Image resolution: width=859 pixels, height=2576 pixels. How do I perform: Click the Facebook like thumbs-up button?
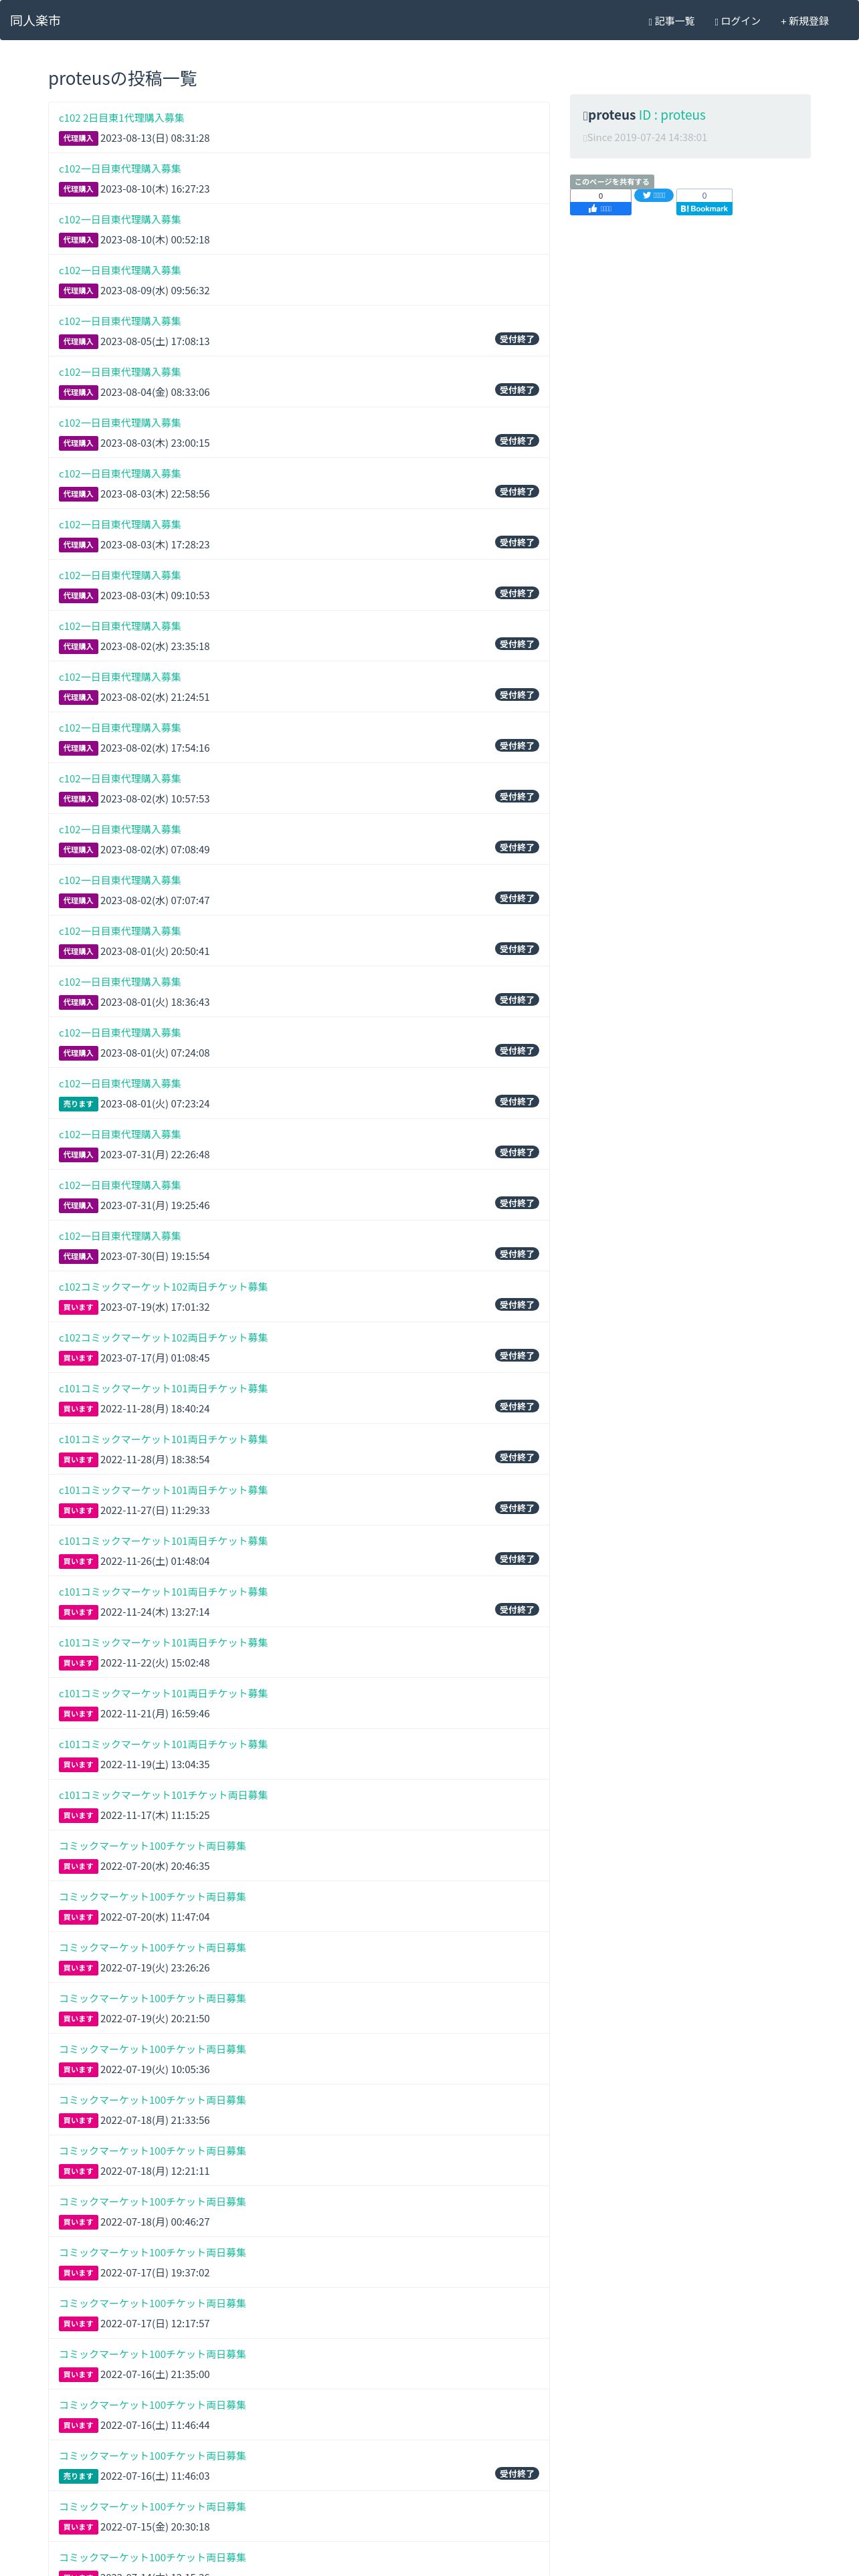[x=600, y=209]
